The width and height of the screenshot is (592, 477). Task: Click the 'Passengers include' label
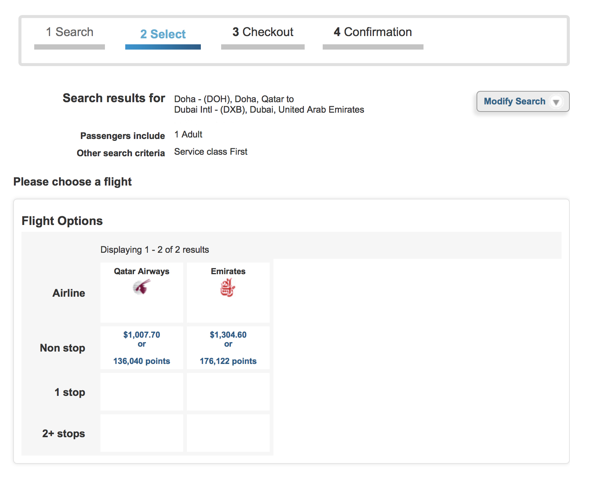tap(123, 136)
